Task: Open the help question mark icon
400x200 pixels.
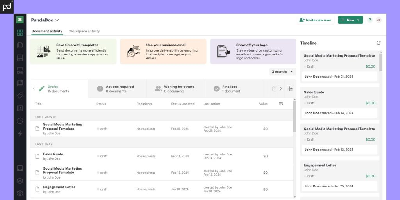Action: coord(370,20)
